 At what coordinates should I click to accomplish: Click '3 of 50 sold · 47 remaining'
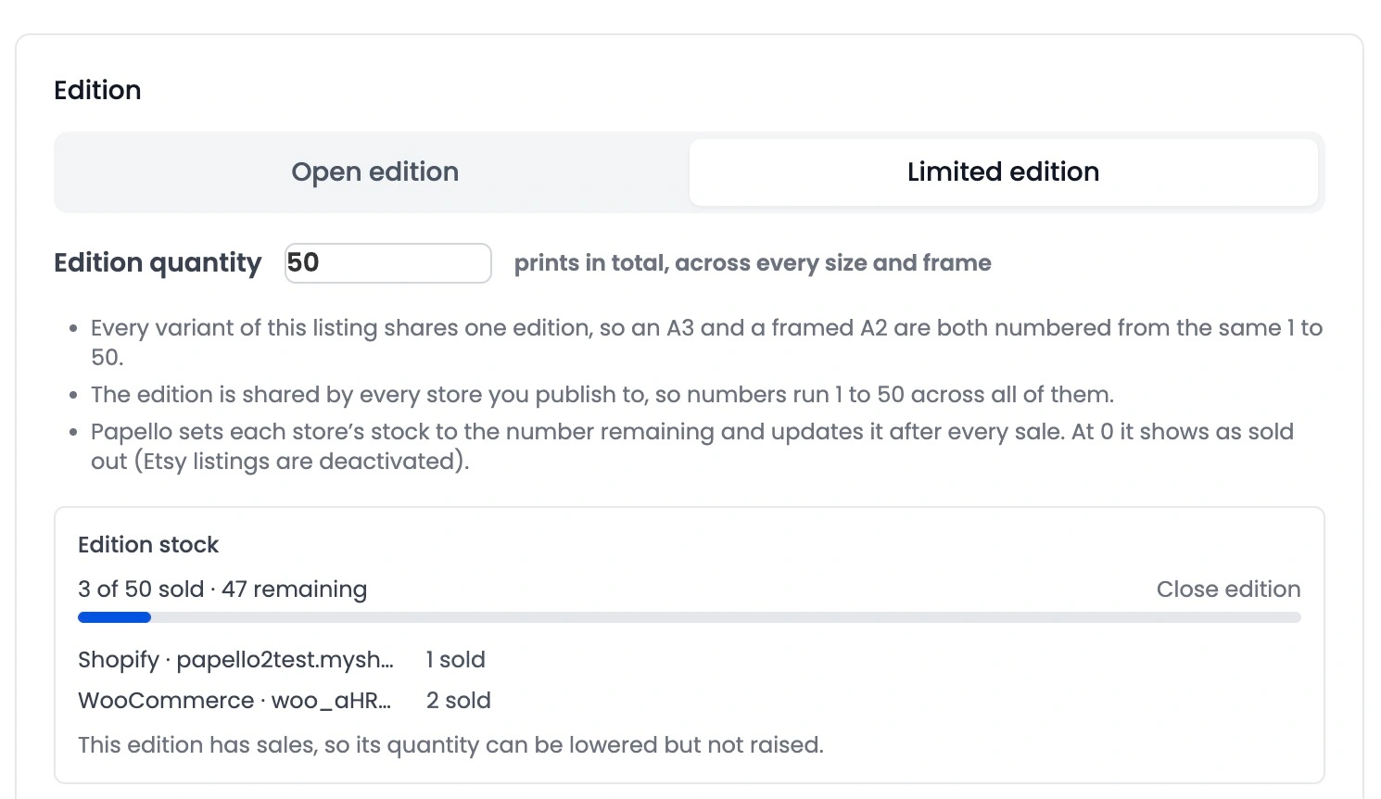(x=222, y=590)
